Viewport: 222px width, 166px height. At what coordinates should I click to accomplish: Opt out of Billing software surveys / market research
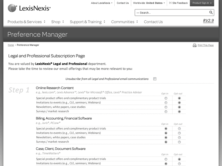pos(179,142)
